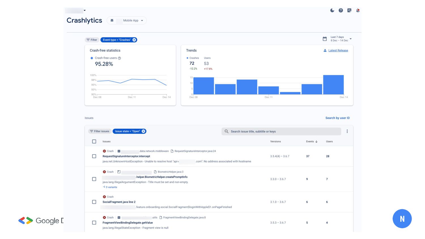This screenshot has width=425, height=239.
Task: Select all issues with header checkbox
Action: coord(94,142)
